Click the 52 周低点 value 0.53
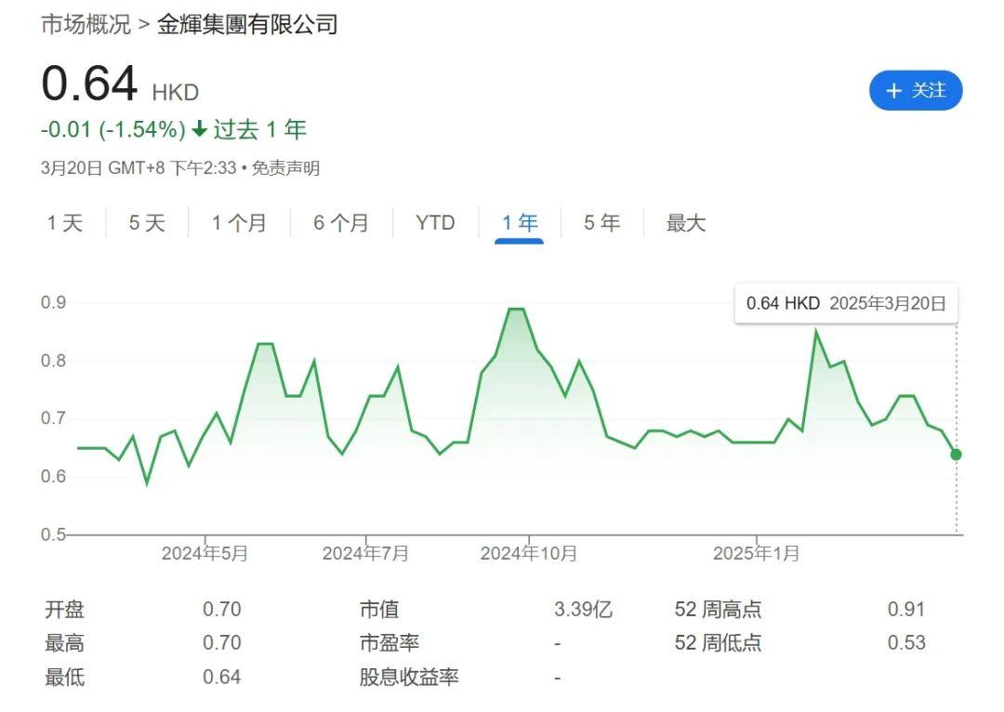The width and height of the screenshot is (1004, 712). 906,643
